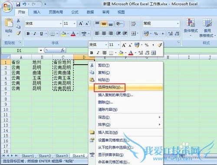Screen dimensions: 217x165
Task: Open Conditional Formatting menu
Action: tap(191, 27)
